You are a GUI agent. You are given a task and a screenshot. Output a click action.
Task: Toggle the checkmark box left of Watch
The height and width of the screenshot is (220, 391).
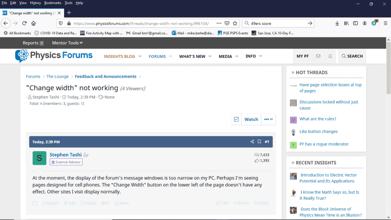pyautogui.click(x=236, y=119)
